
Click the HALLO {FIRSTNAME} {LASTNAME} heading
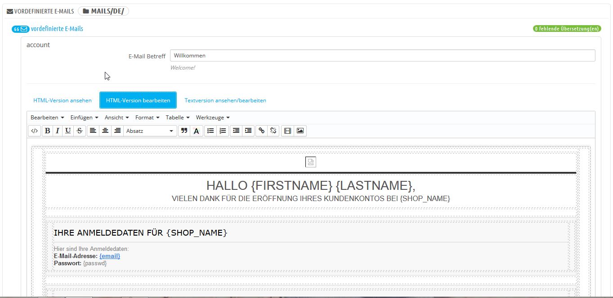pos(311,185)
